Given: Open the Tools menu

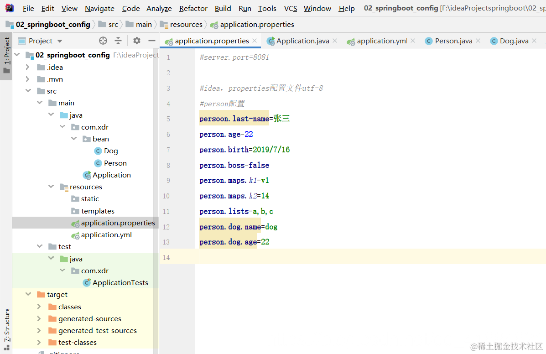Looking at the screenshot, I should [267, 8].
